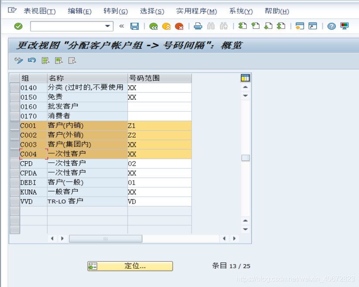Click the green Back arrow icon
This screenshot has height=287, width=359.
click(154, 26)
